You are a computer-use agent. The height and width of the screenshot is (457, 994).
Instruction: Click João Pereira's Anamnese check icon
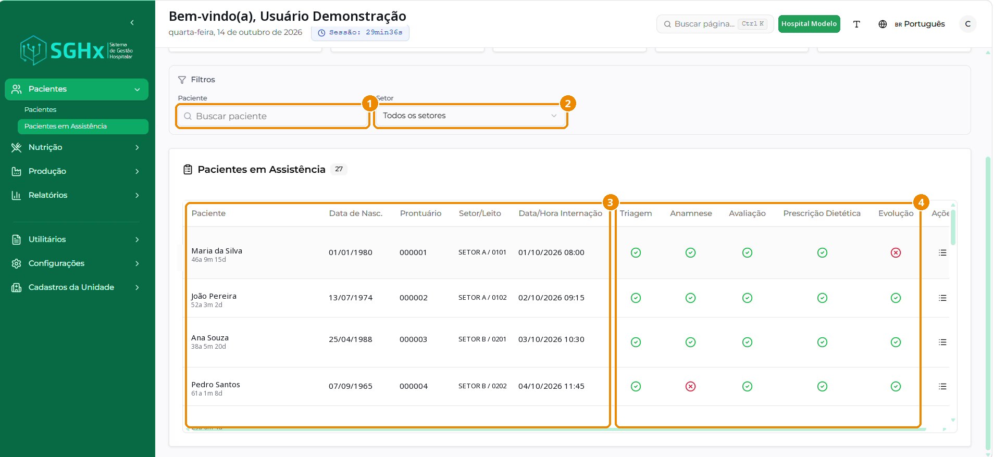(x=690, y=298)
